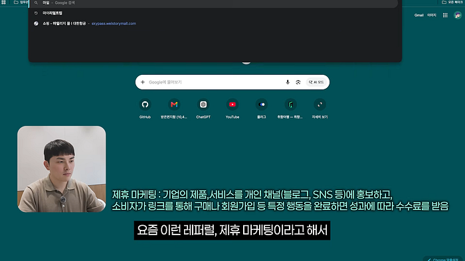Open the 모든 북마크 folder
Image resolution: width=465 pixels, height=261 pixels.
click(452, 2)
